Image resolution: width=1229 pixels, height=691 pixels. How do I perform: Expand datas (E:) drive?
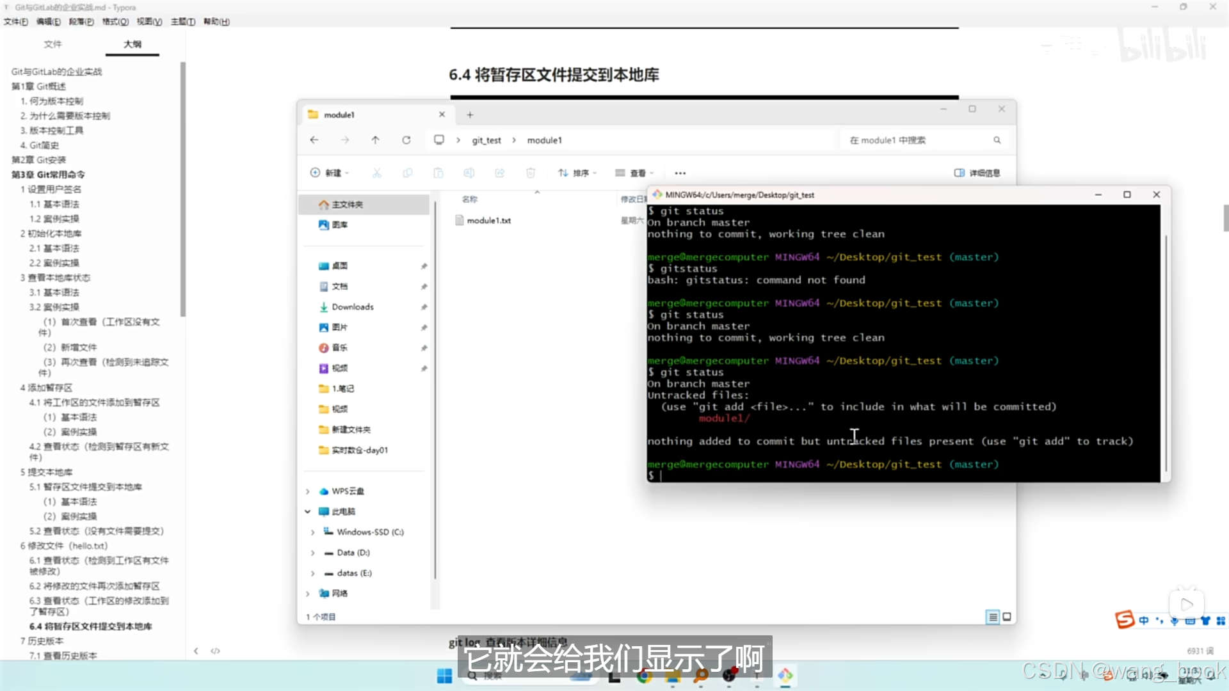(x=313, y=573)
